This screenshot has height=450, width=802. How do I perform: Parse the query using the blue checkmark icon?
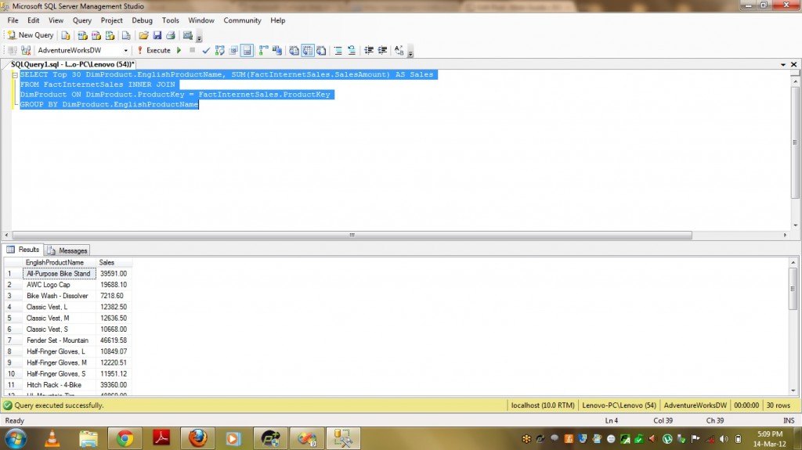coord(206,50)
